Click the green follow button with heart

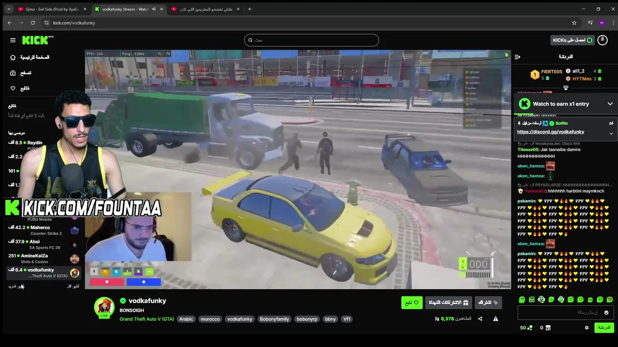(412, 303)
